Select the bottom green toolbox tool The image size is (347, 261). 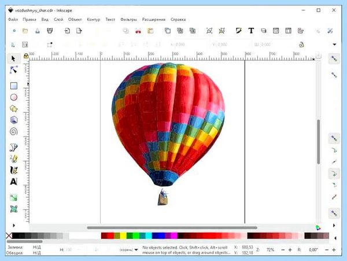point(14,209)
